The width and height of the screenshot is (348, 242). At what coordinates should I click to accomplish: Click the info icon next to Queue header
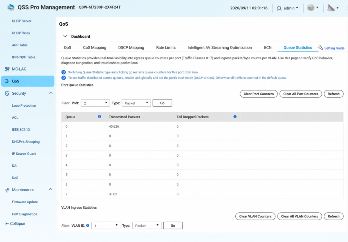point(99,117)
